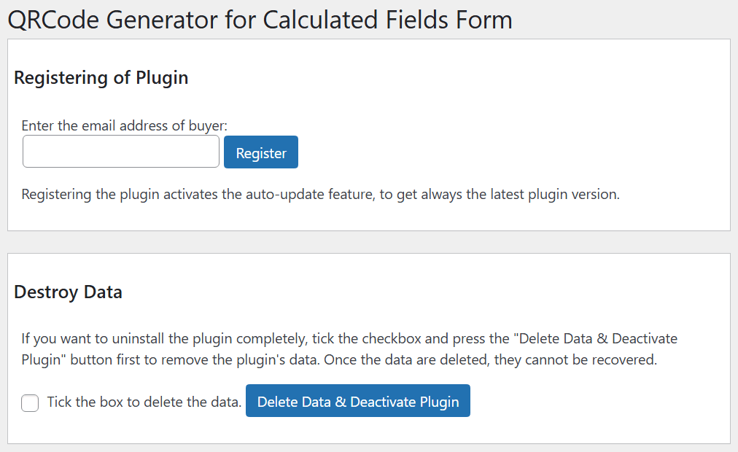Click the QRCode Generator page title
Viewport: 738px width, 452px height.
click(260, 20)
